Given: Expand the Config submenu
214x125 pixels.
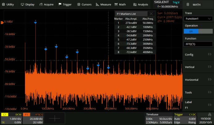Looking at the screenshot, I should tap(198, 54).
